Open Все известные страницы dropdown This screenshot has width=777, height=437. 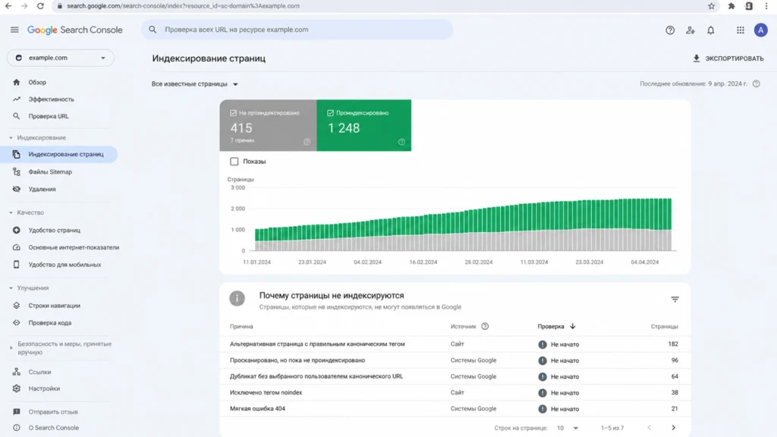click(x=195, y=84)
